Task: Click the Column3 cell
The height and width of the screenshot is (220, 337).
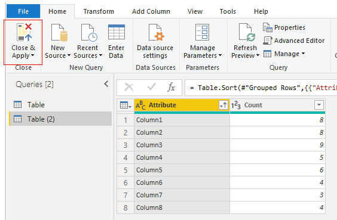Action: click(x=182, y=145)
